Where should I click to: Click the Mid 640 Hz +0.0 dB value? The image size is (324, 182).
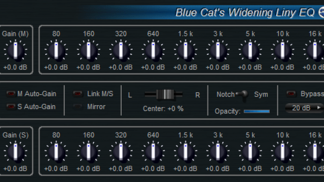click(153, 67)
